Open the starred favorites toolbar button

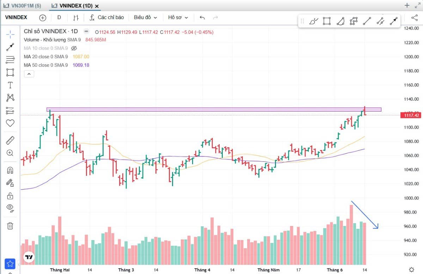(x=10, y=264)
